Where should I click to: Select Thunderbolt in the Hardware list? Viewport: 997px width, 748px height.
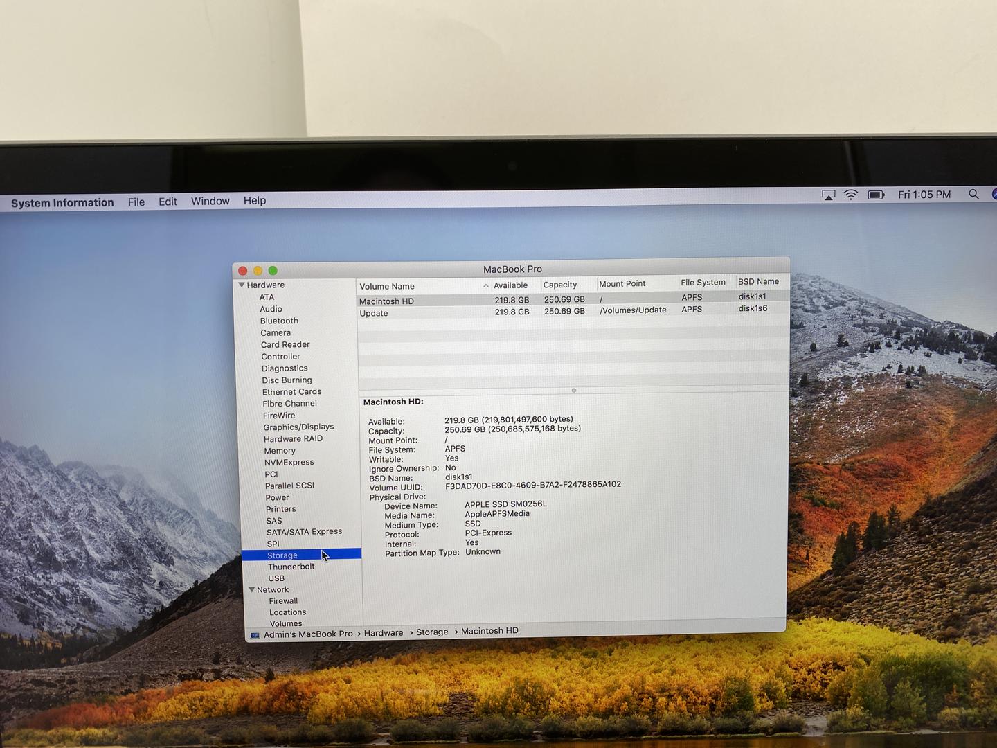291,567
